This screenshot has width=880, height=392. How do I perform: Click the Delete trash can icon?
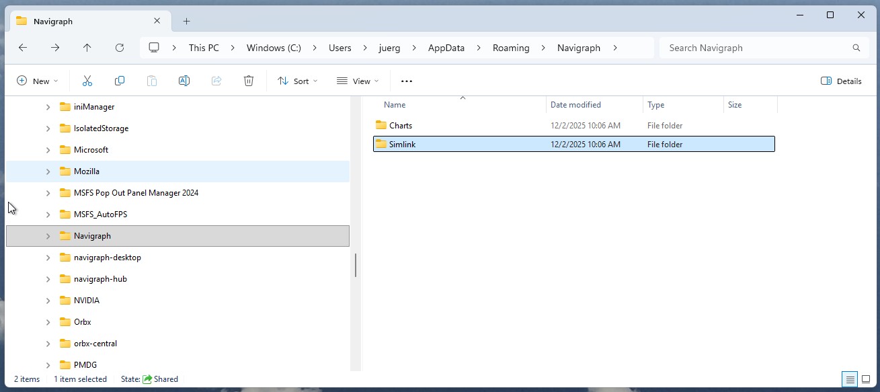(x=249, y=81)
